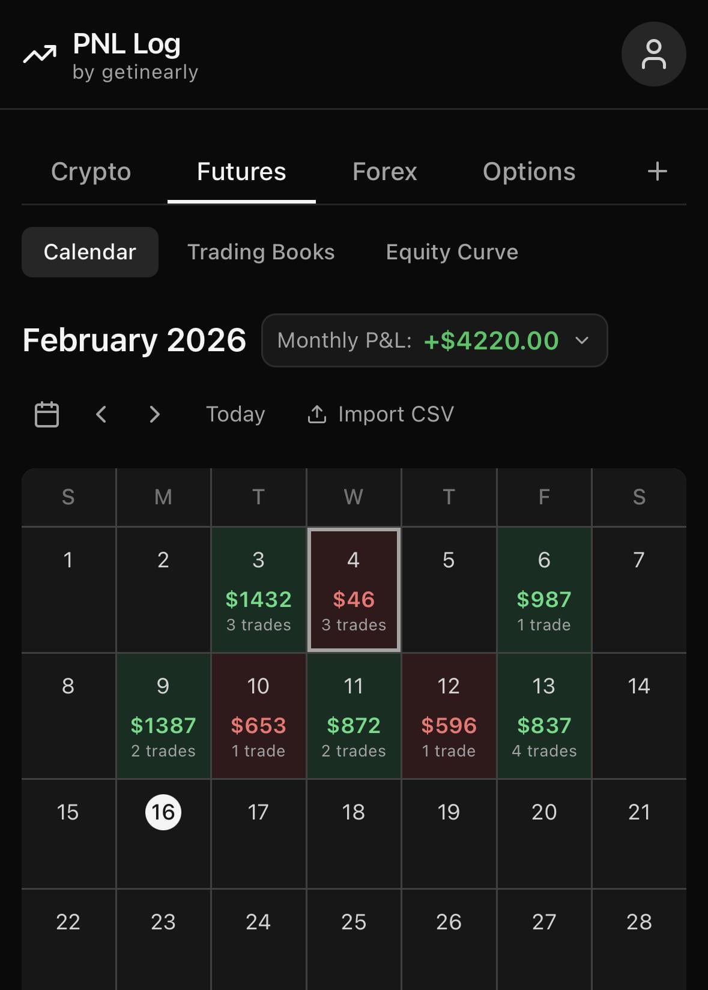Open the calendar date picker icon

(47, 414)
